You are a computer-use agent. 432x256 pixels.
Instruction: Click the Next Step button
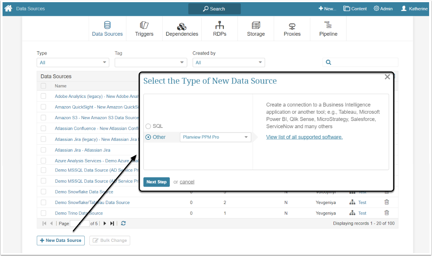(156, 182)
